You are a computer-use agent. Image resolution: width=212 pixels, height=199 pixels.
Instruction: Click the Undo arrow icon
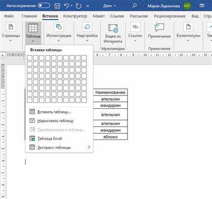tap(66, 6)
